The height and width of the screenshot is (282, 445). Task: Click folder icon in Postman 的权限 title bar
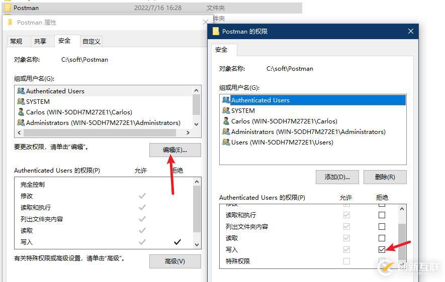pyautogui.click(x=216, y=31)
